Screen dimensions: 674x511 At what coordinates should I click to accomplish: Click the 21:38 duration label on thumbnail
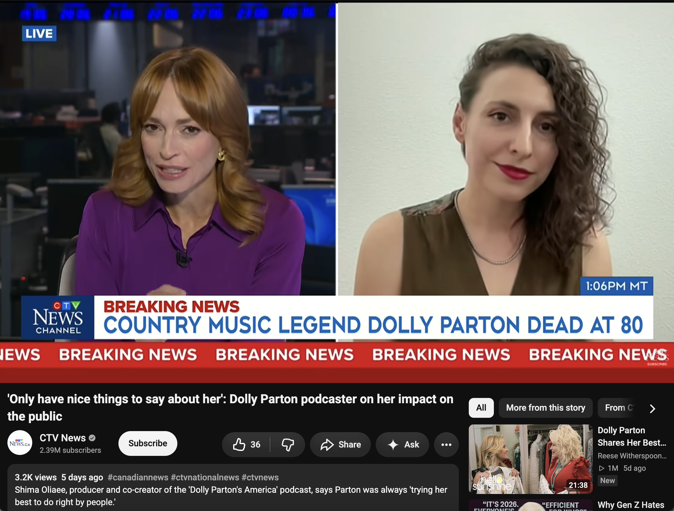click(x=578, y=485)
